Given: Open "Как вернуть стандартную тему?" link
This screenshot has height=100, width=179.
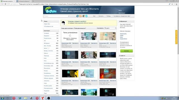Looking at the screenshot, I should pos(122,16).
